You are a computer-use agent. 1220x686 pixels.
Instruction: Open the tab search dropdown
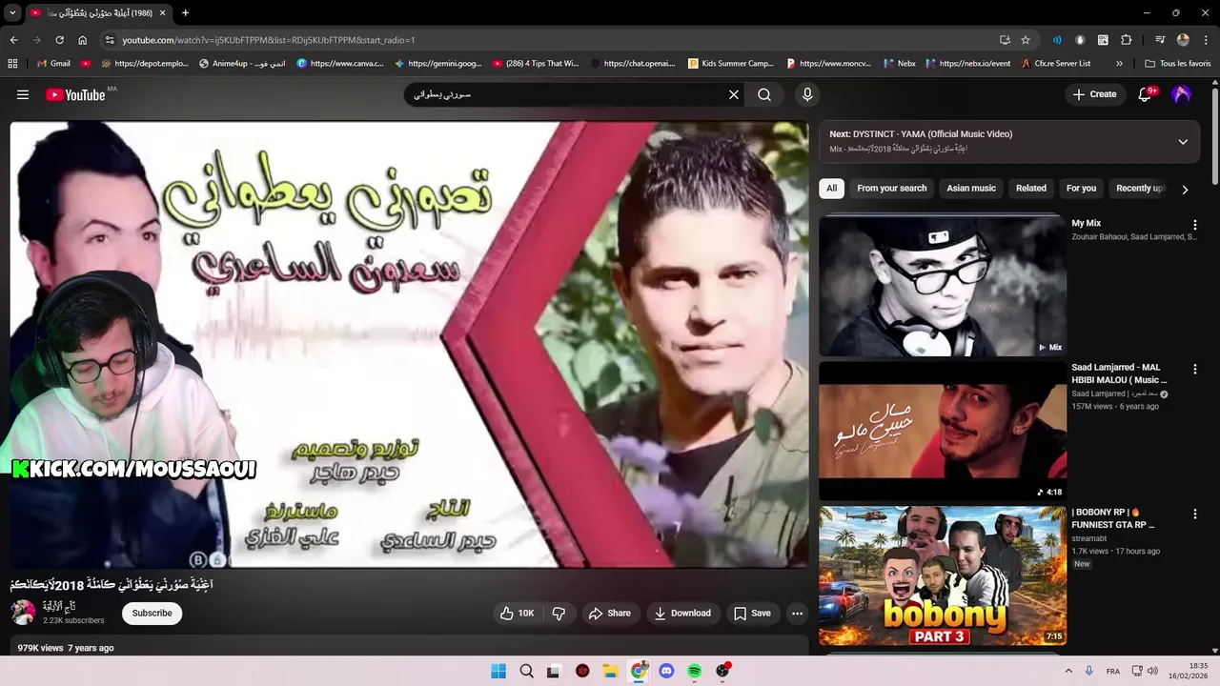tap(12, 13)
